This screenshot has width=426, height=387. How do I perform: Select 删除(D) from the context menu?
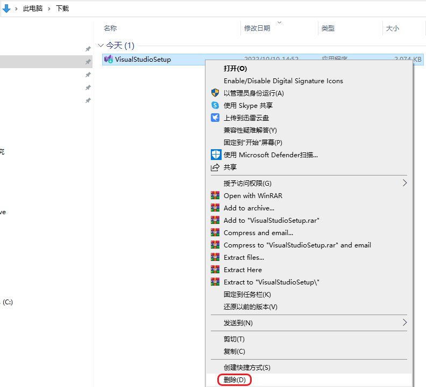pyautogui.click(x=235, y=379)
